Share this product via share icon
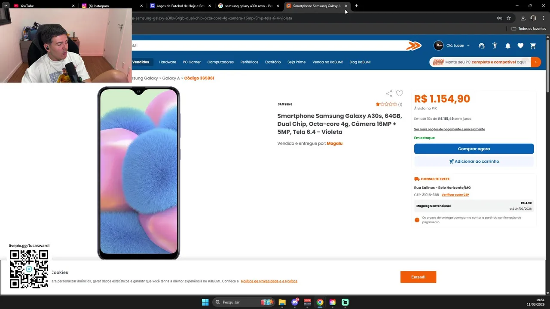 pos(389,94)
